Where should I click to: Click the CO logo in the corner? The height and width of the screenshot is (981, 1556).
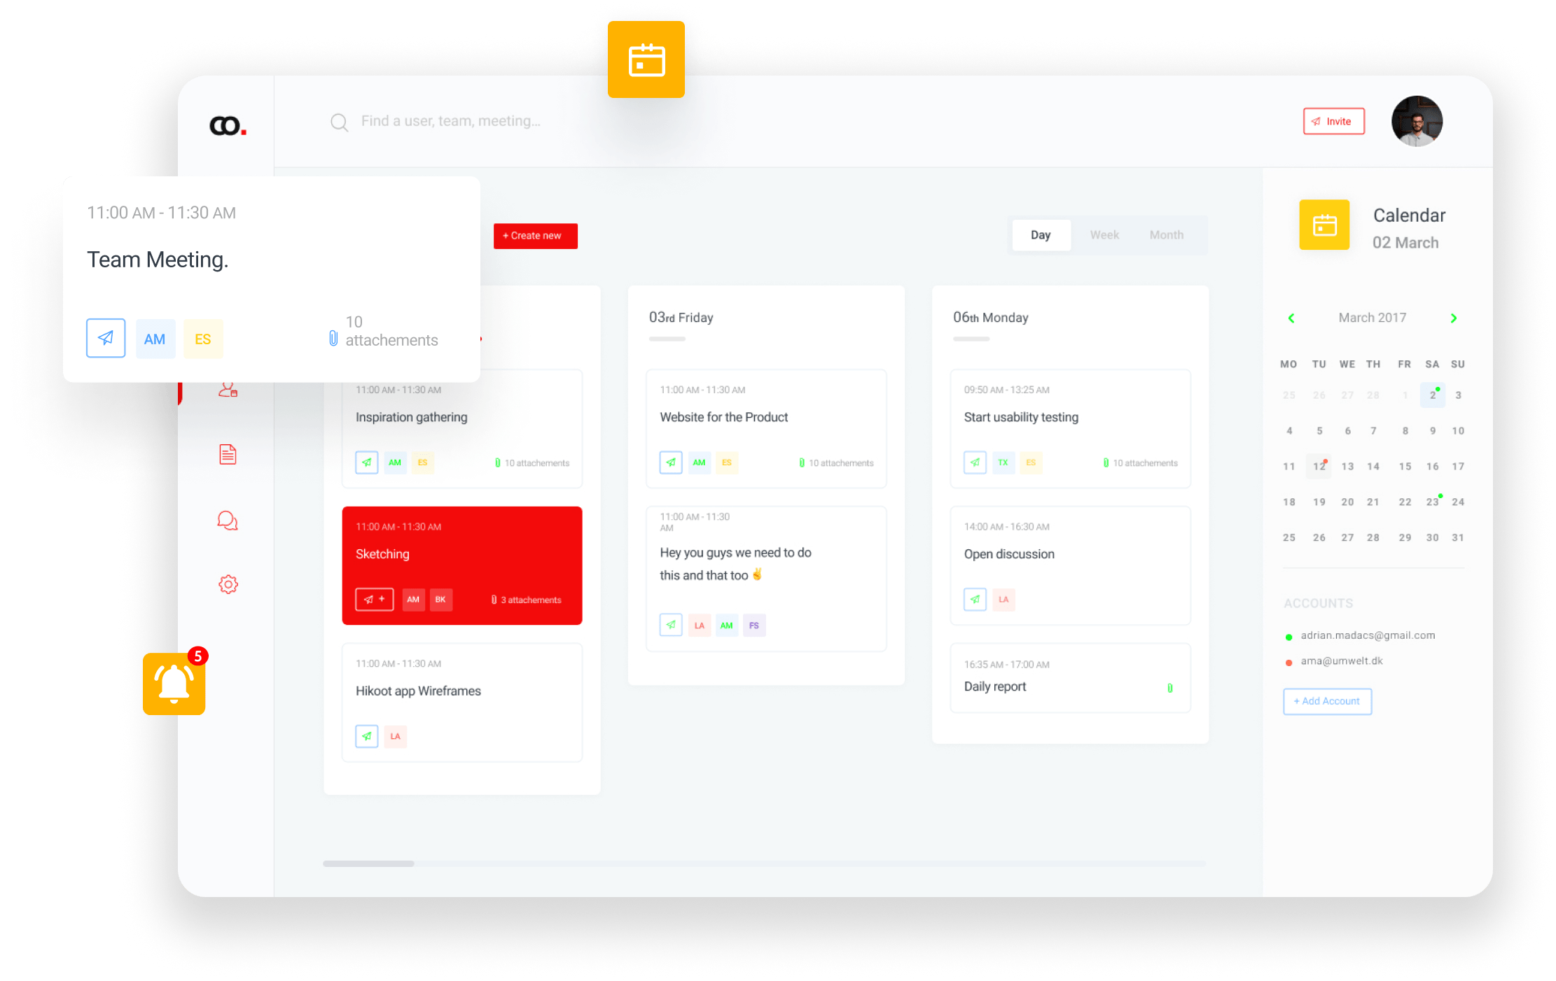(226, 126)
